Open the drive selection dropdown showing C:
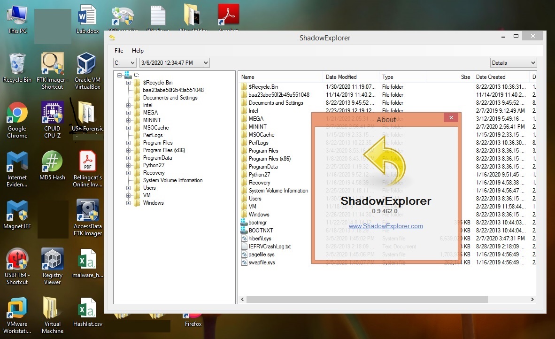 click(124, 62)
